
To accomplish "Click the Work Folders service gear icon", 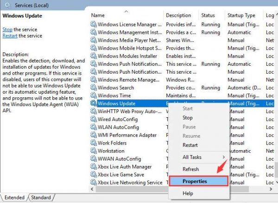I will pos(94,143).
